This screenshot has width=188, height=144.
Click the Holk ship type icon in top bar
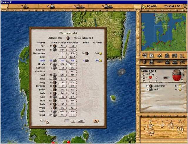pos(108,6)
